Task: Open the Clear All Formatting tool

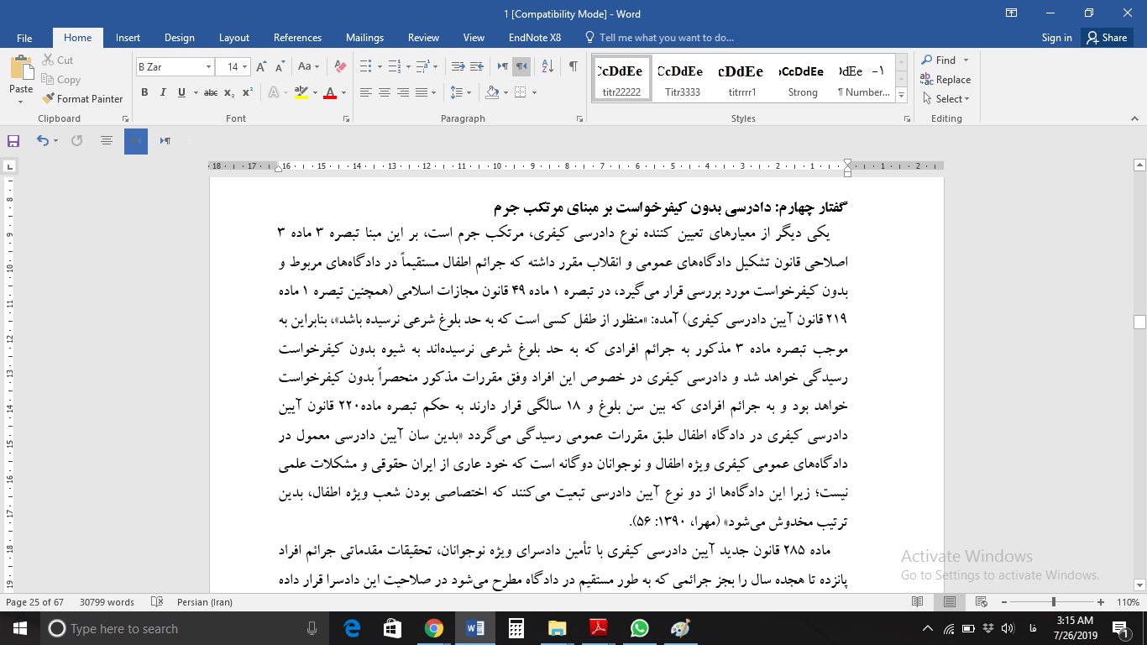Action: pos(338,66)
